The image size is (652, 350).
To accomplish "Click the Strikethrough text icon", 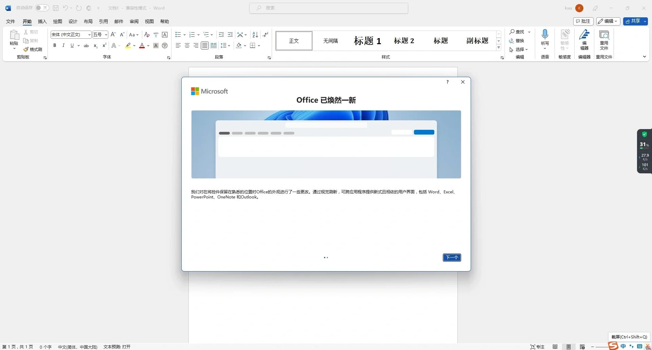I will coord(86,46).
